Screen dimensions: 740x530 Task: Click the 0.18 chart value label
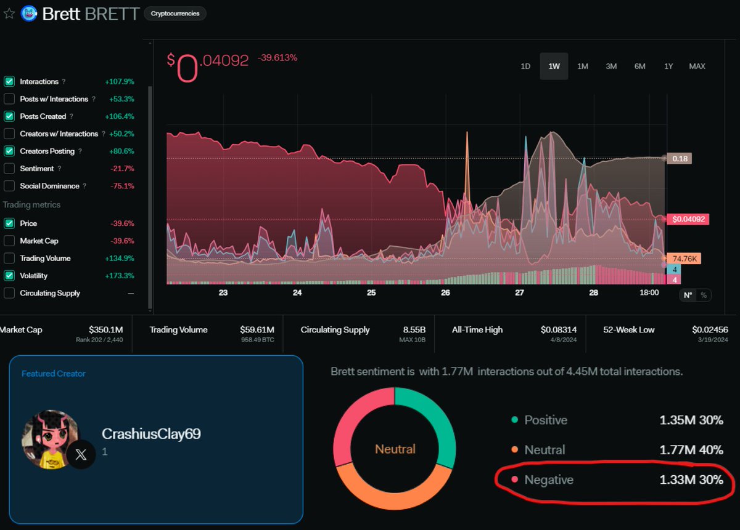coord(681,159)
